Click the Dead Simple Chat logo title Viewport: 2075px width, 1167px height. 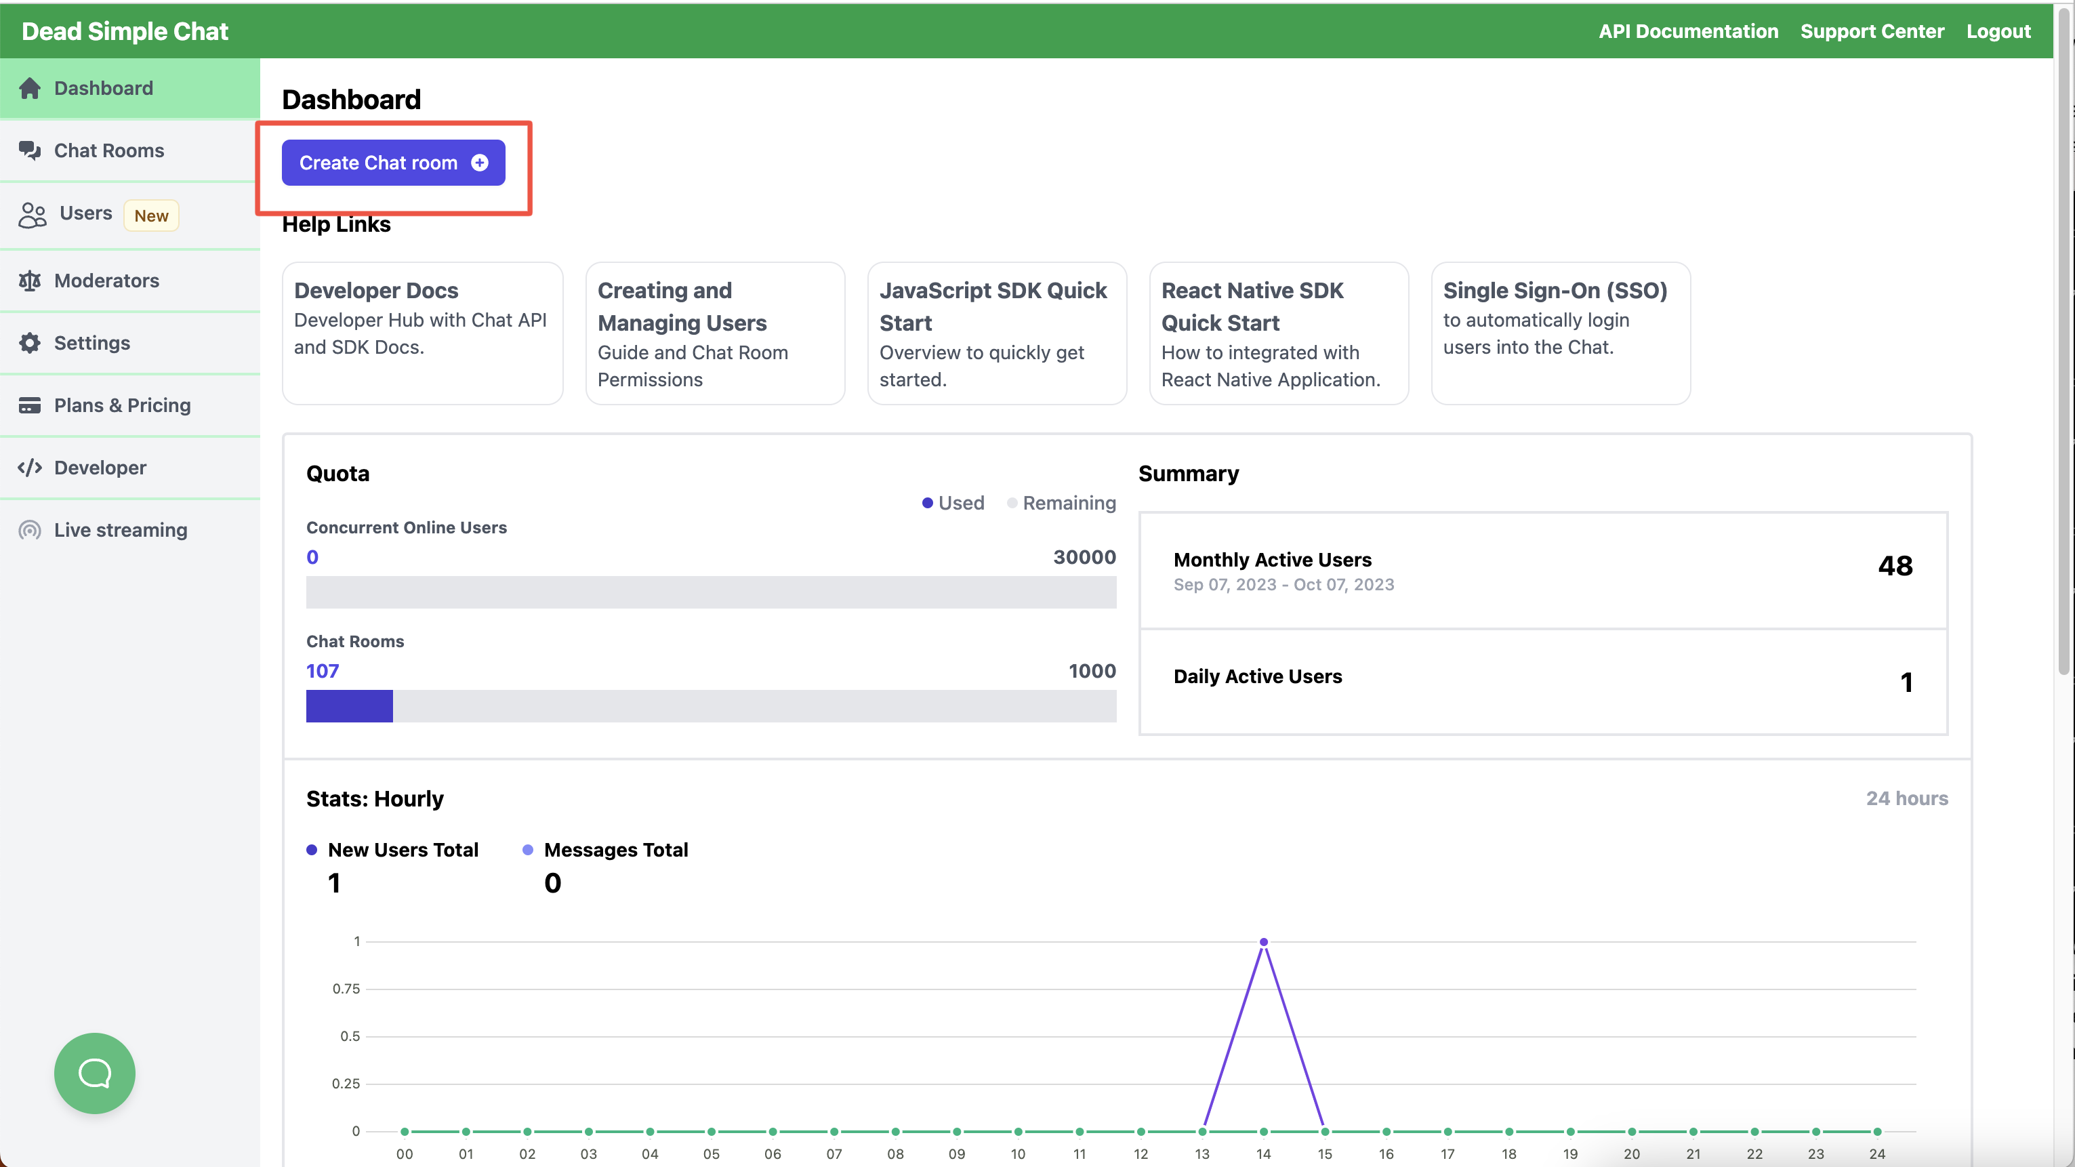(x=125, y=30)
